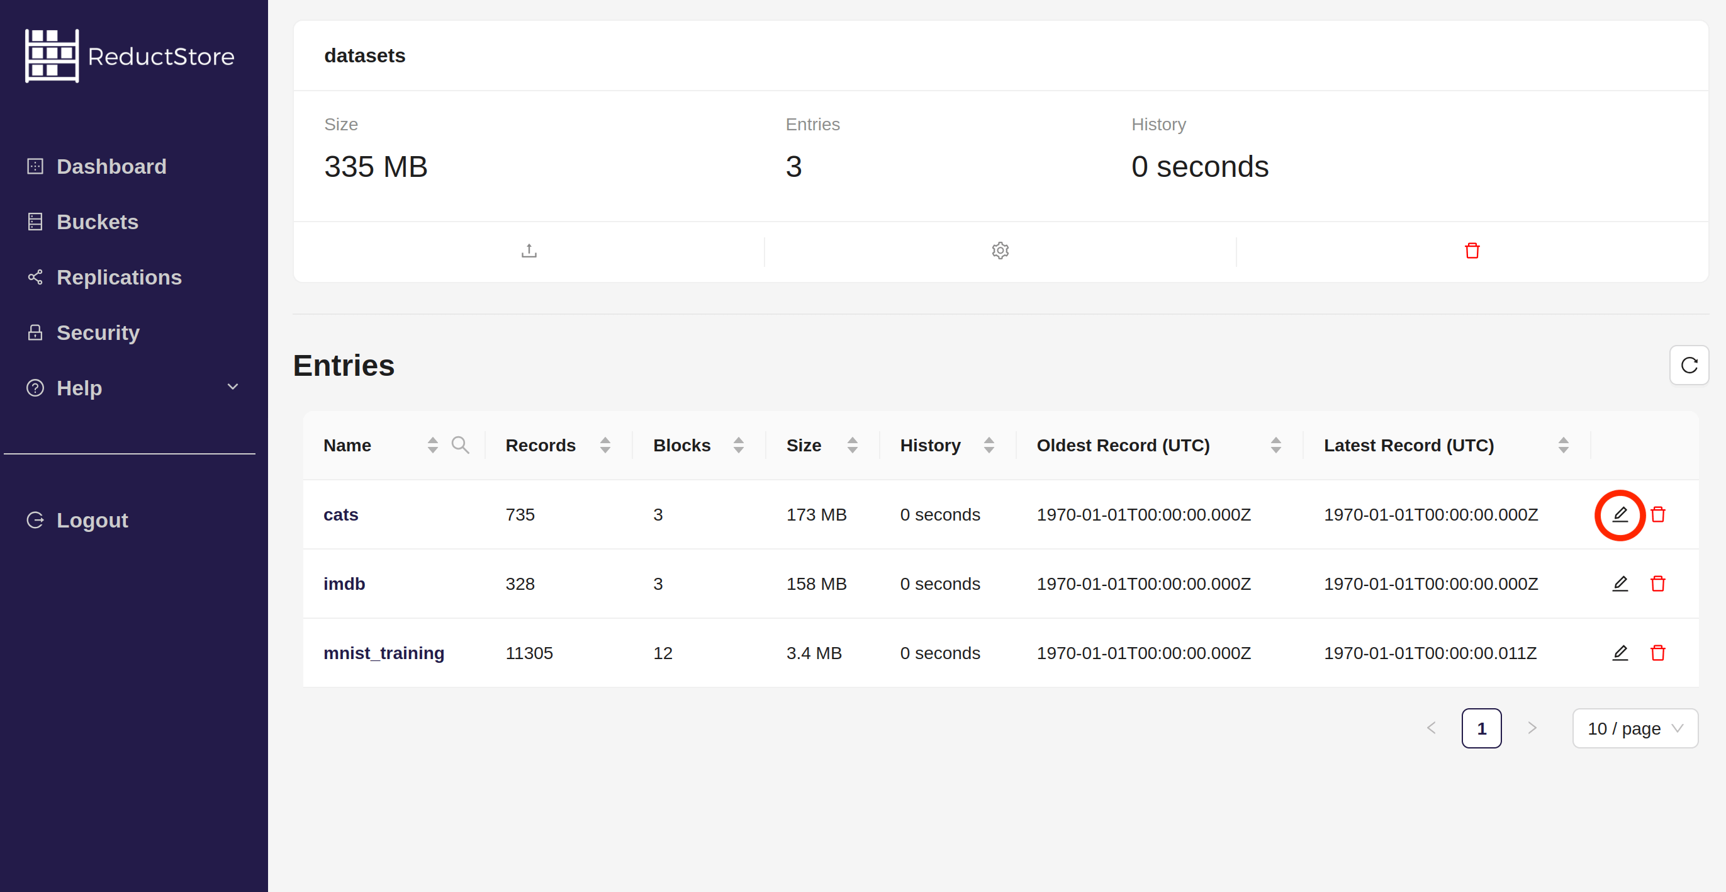The height and width of the screenshot is (892, 1726).
Task: Click the rename pencil icon for cats
Action: tap(1620, 515)
